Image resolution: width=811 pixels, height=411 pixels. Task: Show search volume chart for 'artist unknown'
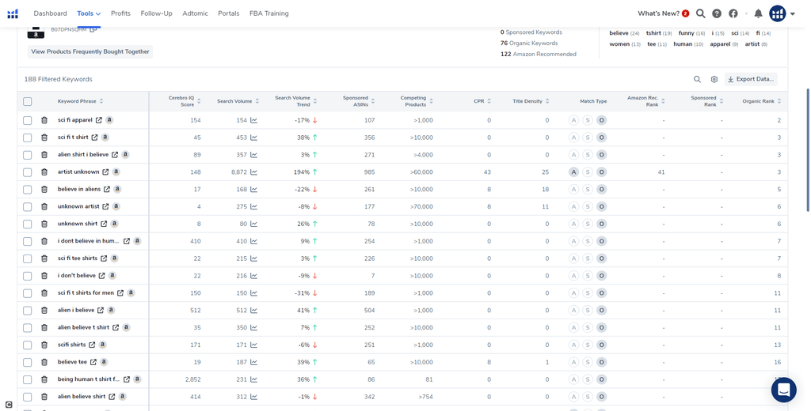point(253,172)
